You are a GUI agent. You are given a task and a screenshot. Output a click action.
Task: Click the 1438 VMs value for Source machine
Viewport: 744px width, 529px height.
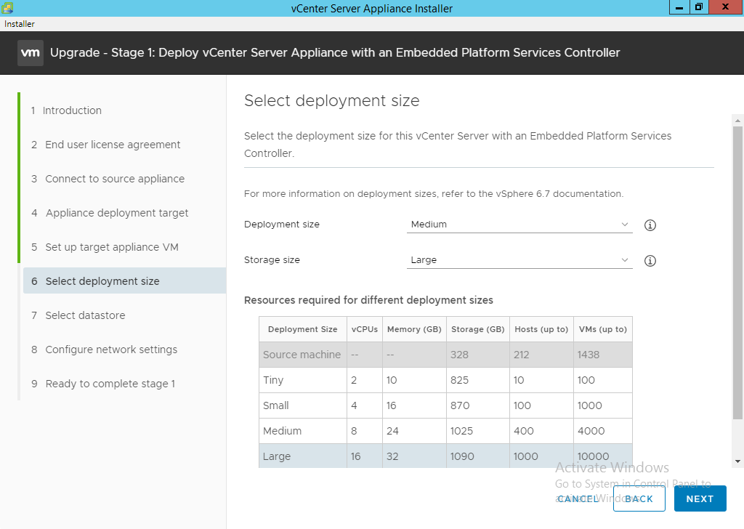[x=589, y=355]
